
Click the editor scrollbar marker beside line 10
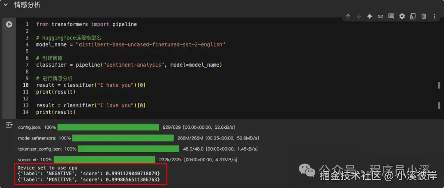coord(439,85)
